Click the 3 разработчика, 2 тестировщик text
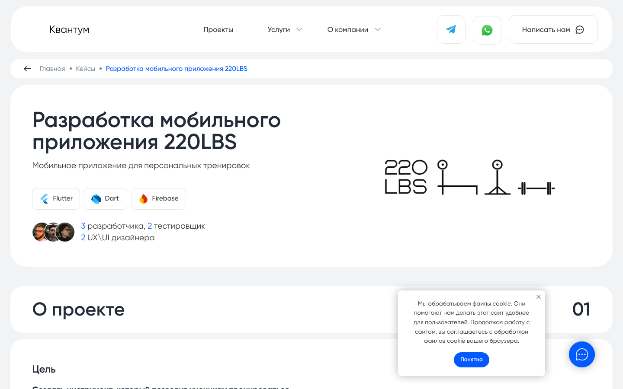 (x=143, y=226)
